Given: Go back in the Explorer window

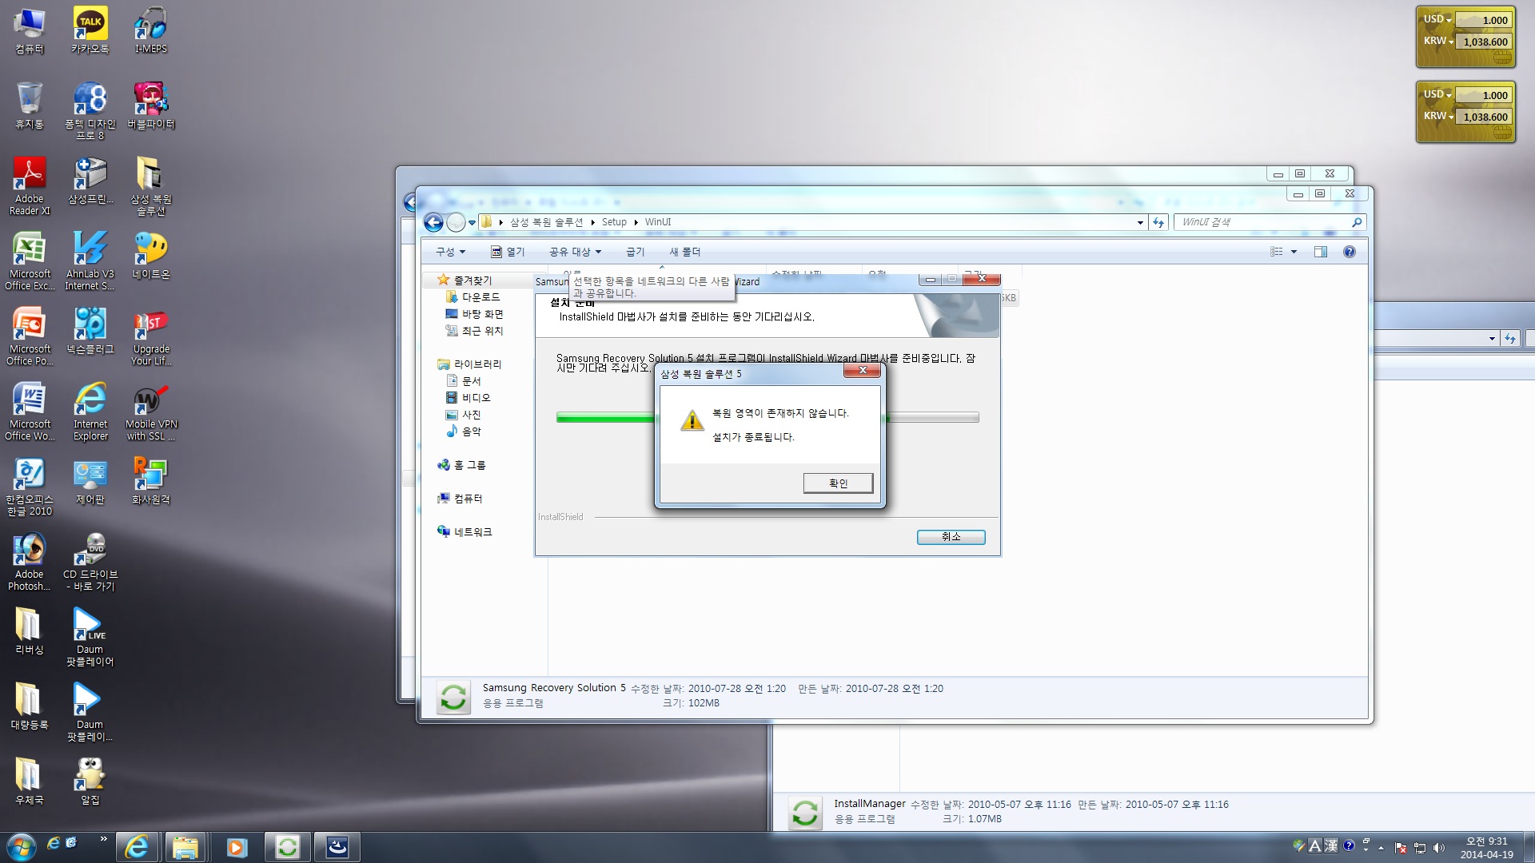Looking at the screenshot, I should pos(433,222).
